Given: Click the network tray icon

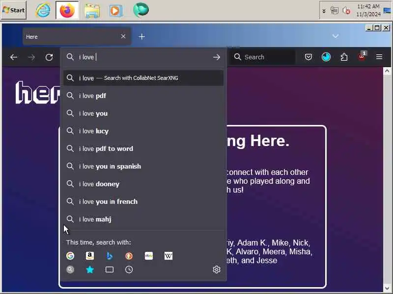Looking at the screenshot, I should (x=335, y=10).
